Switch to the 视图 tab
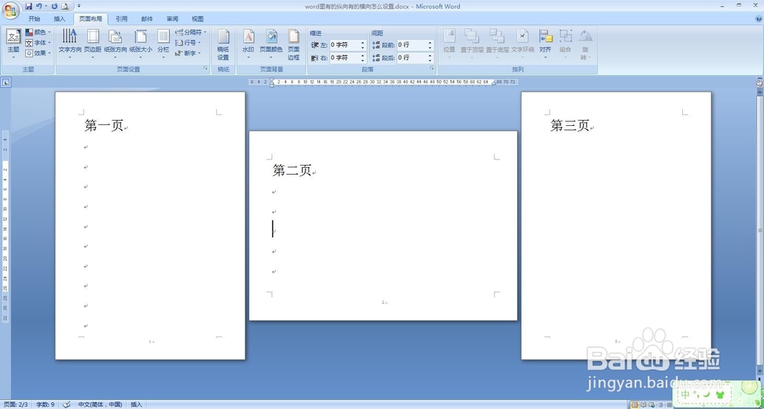The height and width of the screenshot is (409, 764). 197,19
